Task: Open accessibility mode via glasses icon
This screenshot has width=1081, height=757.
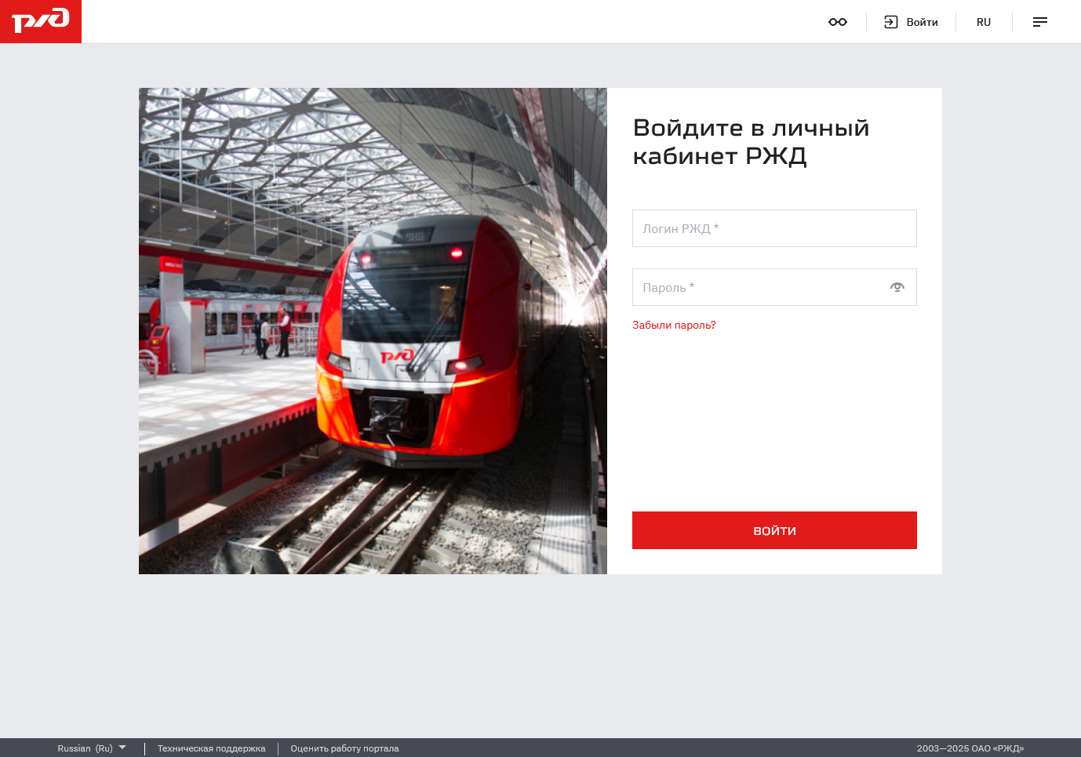Action: (838, 22)
